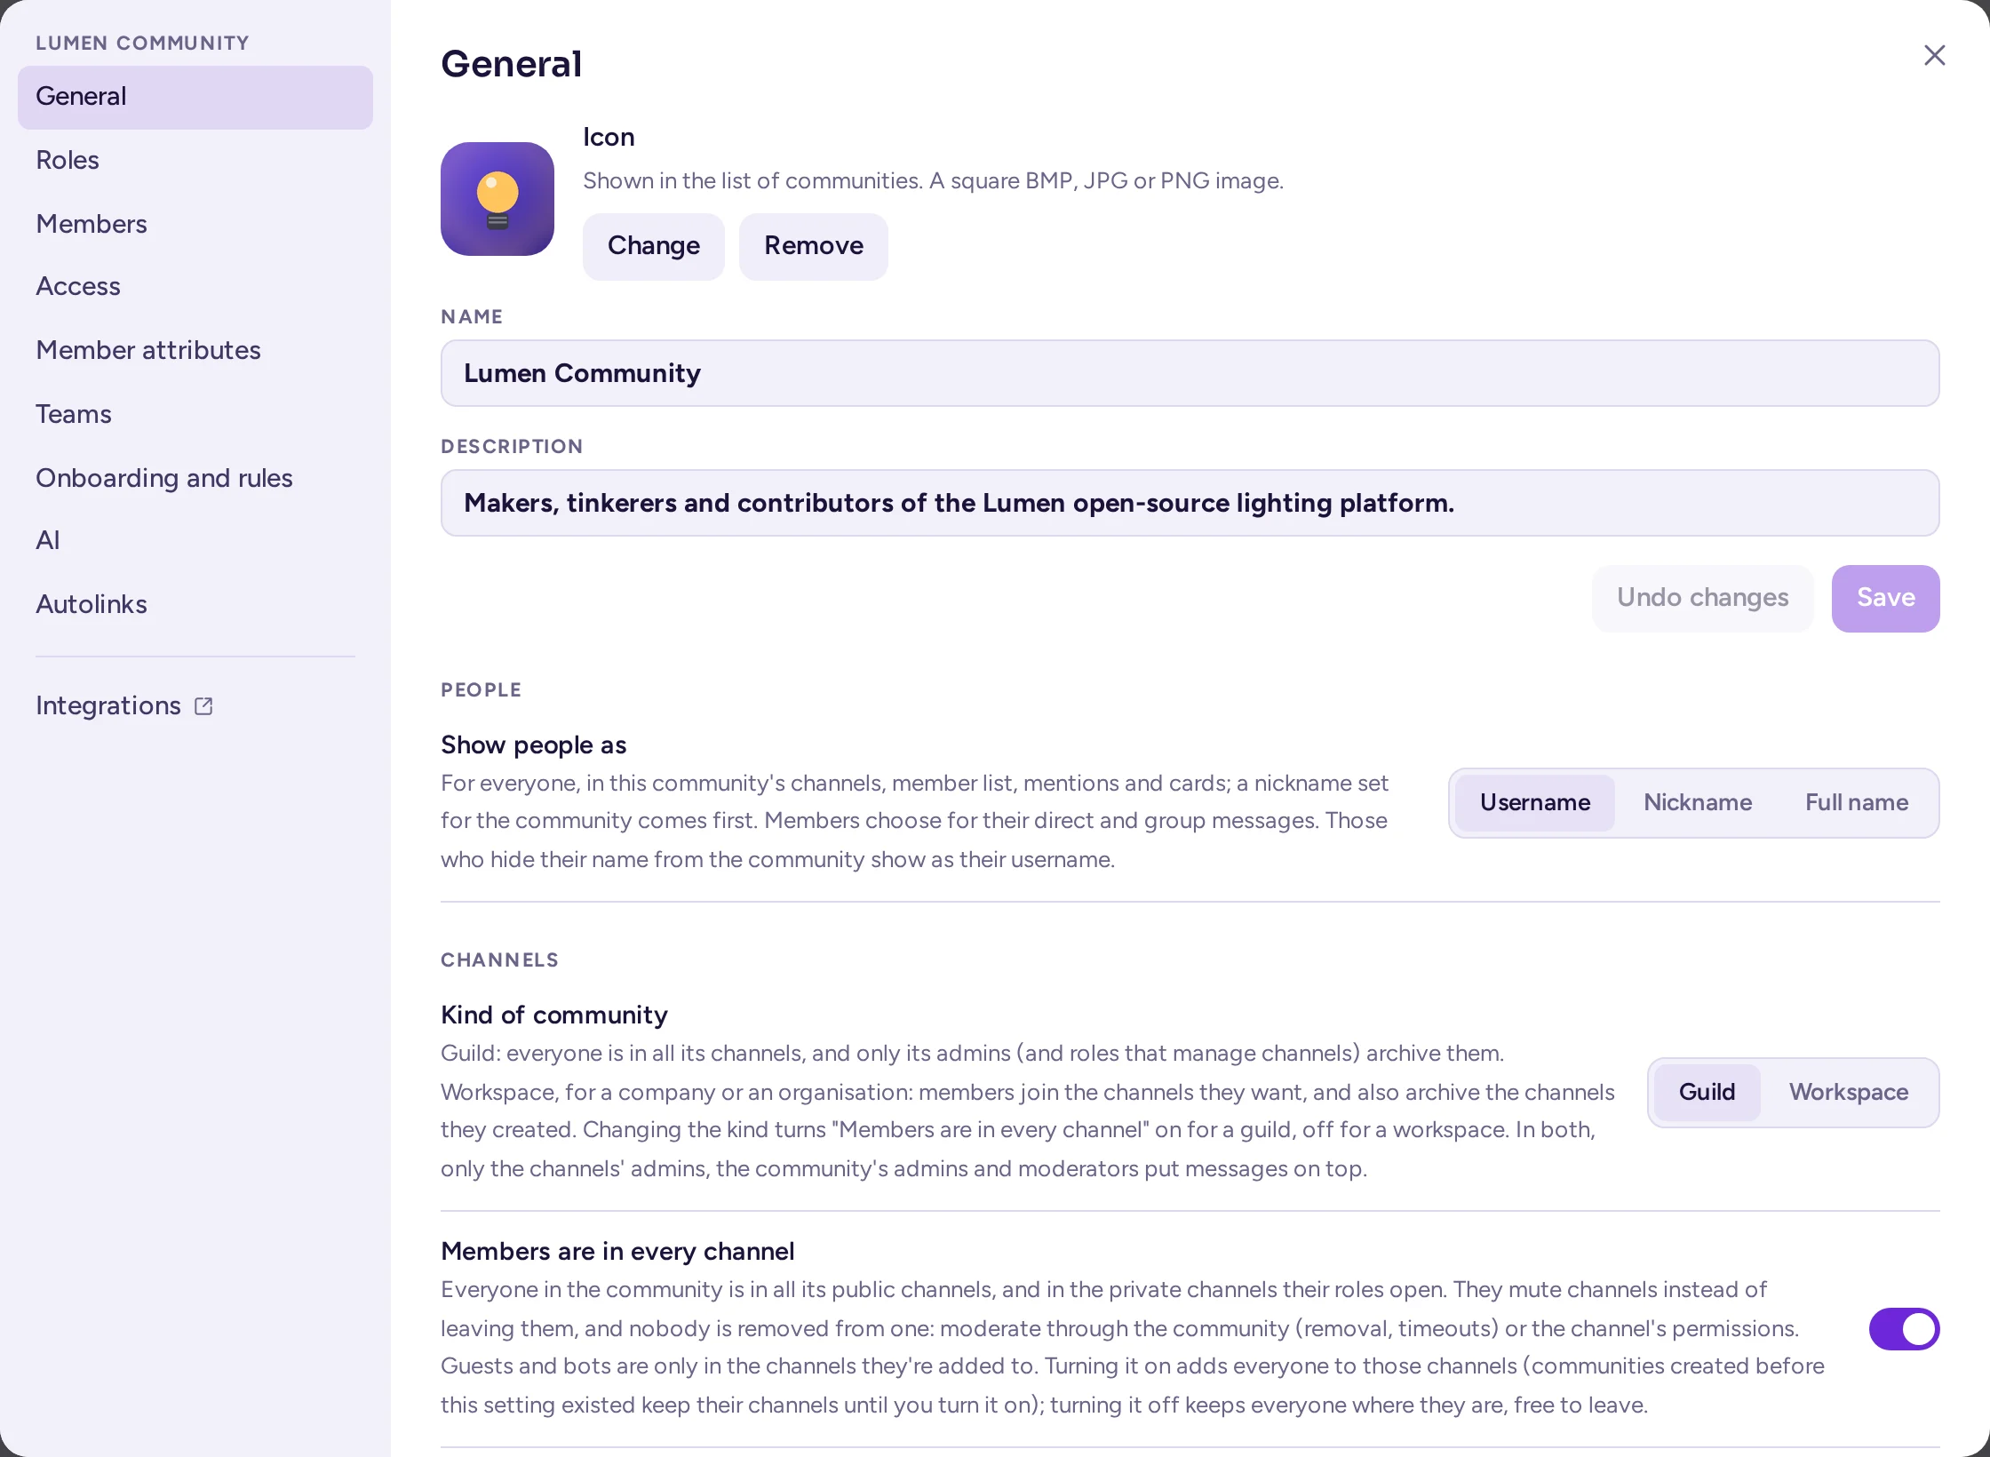Click Undo changes button
The width and height of the screenshot is (1990, 1457).
(1702, 598)
